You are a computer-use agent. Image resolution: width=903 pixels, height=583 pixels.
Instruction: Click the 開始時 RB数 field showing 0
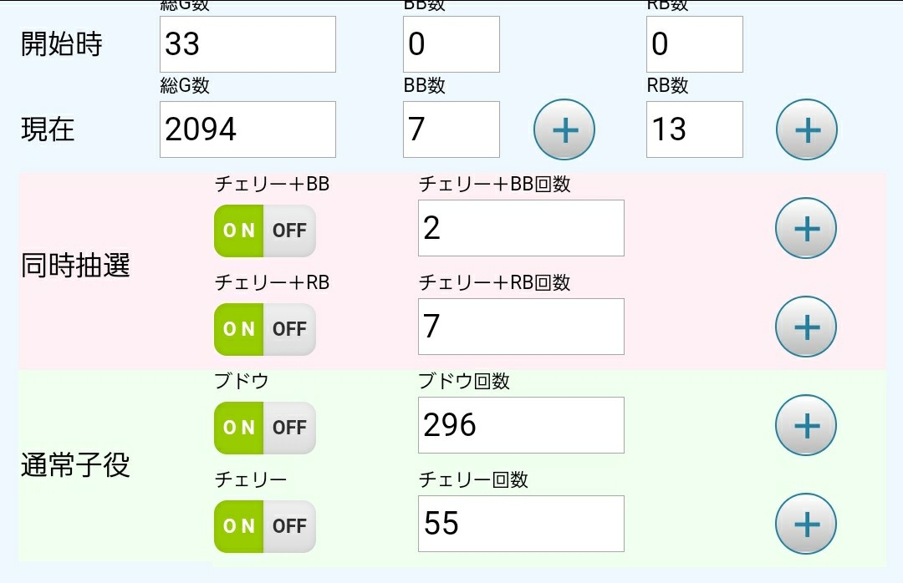tap(694, 43)
